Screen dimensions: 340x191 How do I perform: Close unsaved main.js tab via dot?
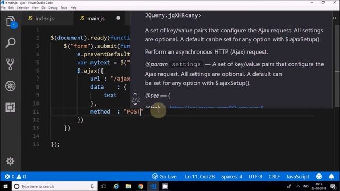pos(118,18)
